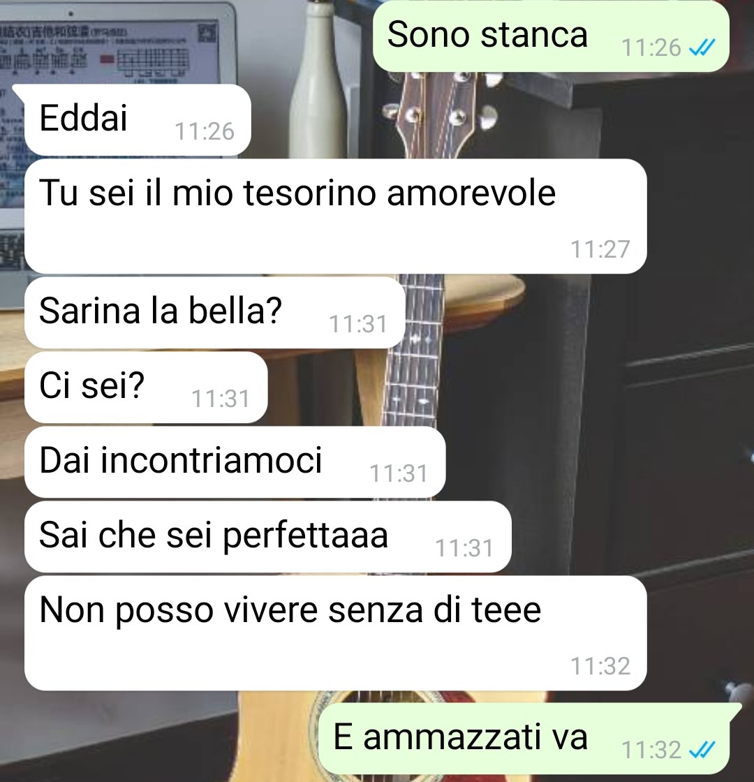This screenshot has height=782, width=754.
Task: Click the 11:26 timestamp next to 'Eddai'
Action: [x=205, y=132]
